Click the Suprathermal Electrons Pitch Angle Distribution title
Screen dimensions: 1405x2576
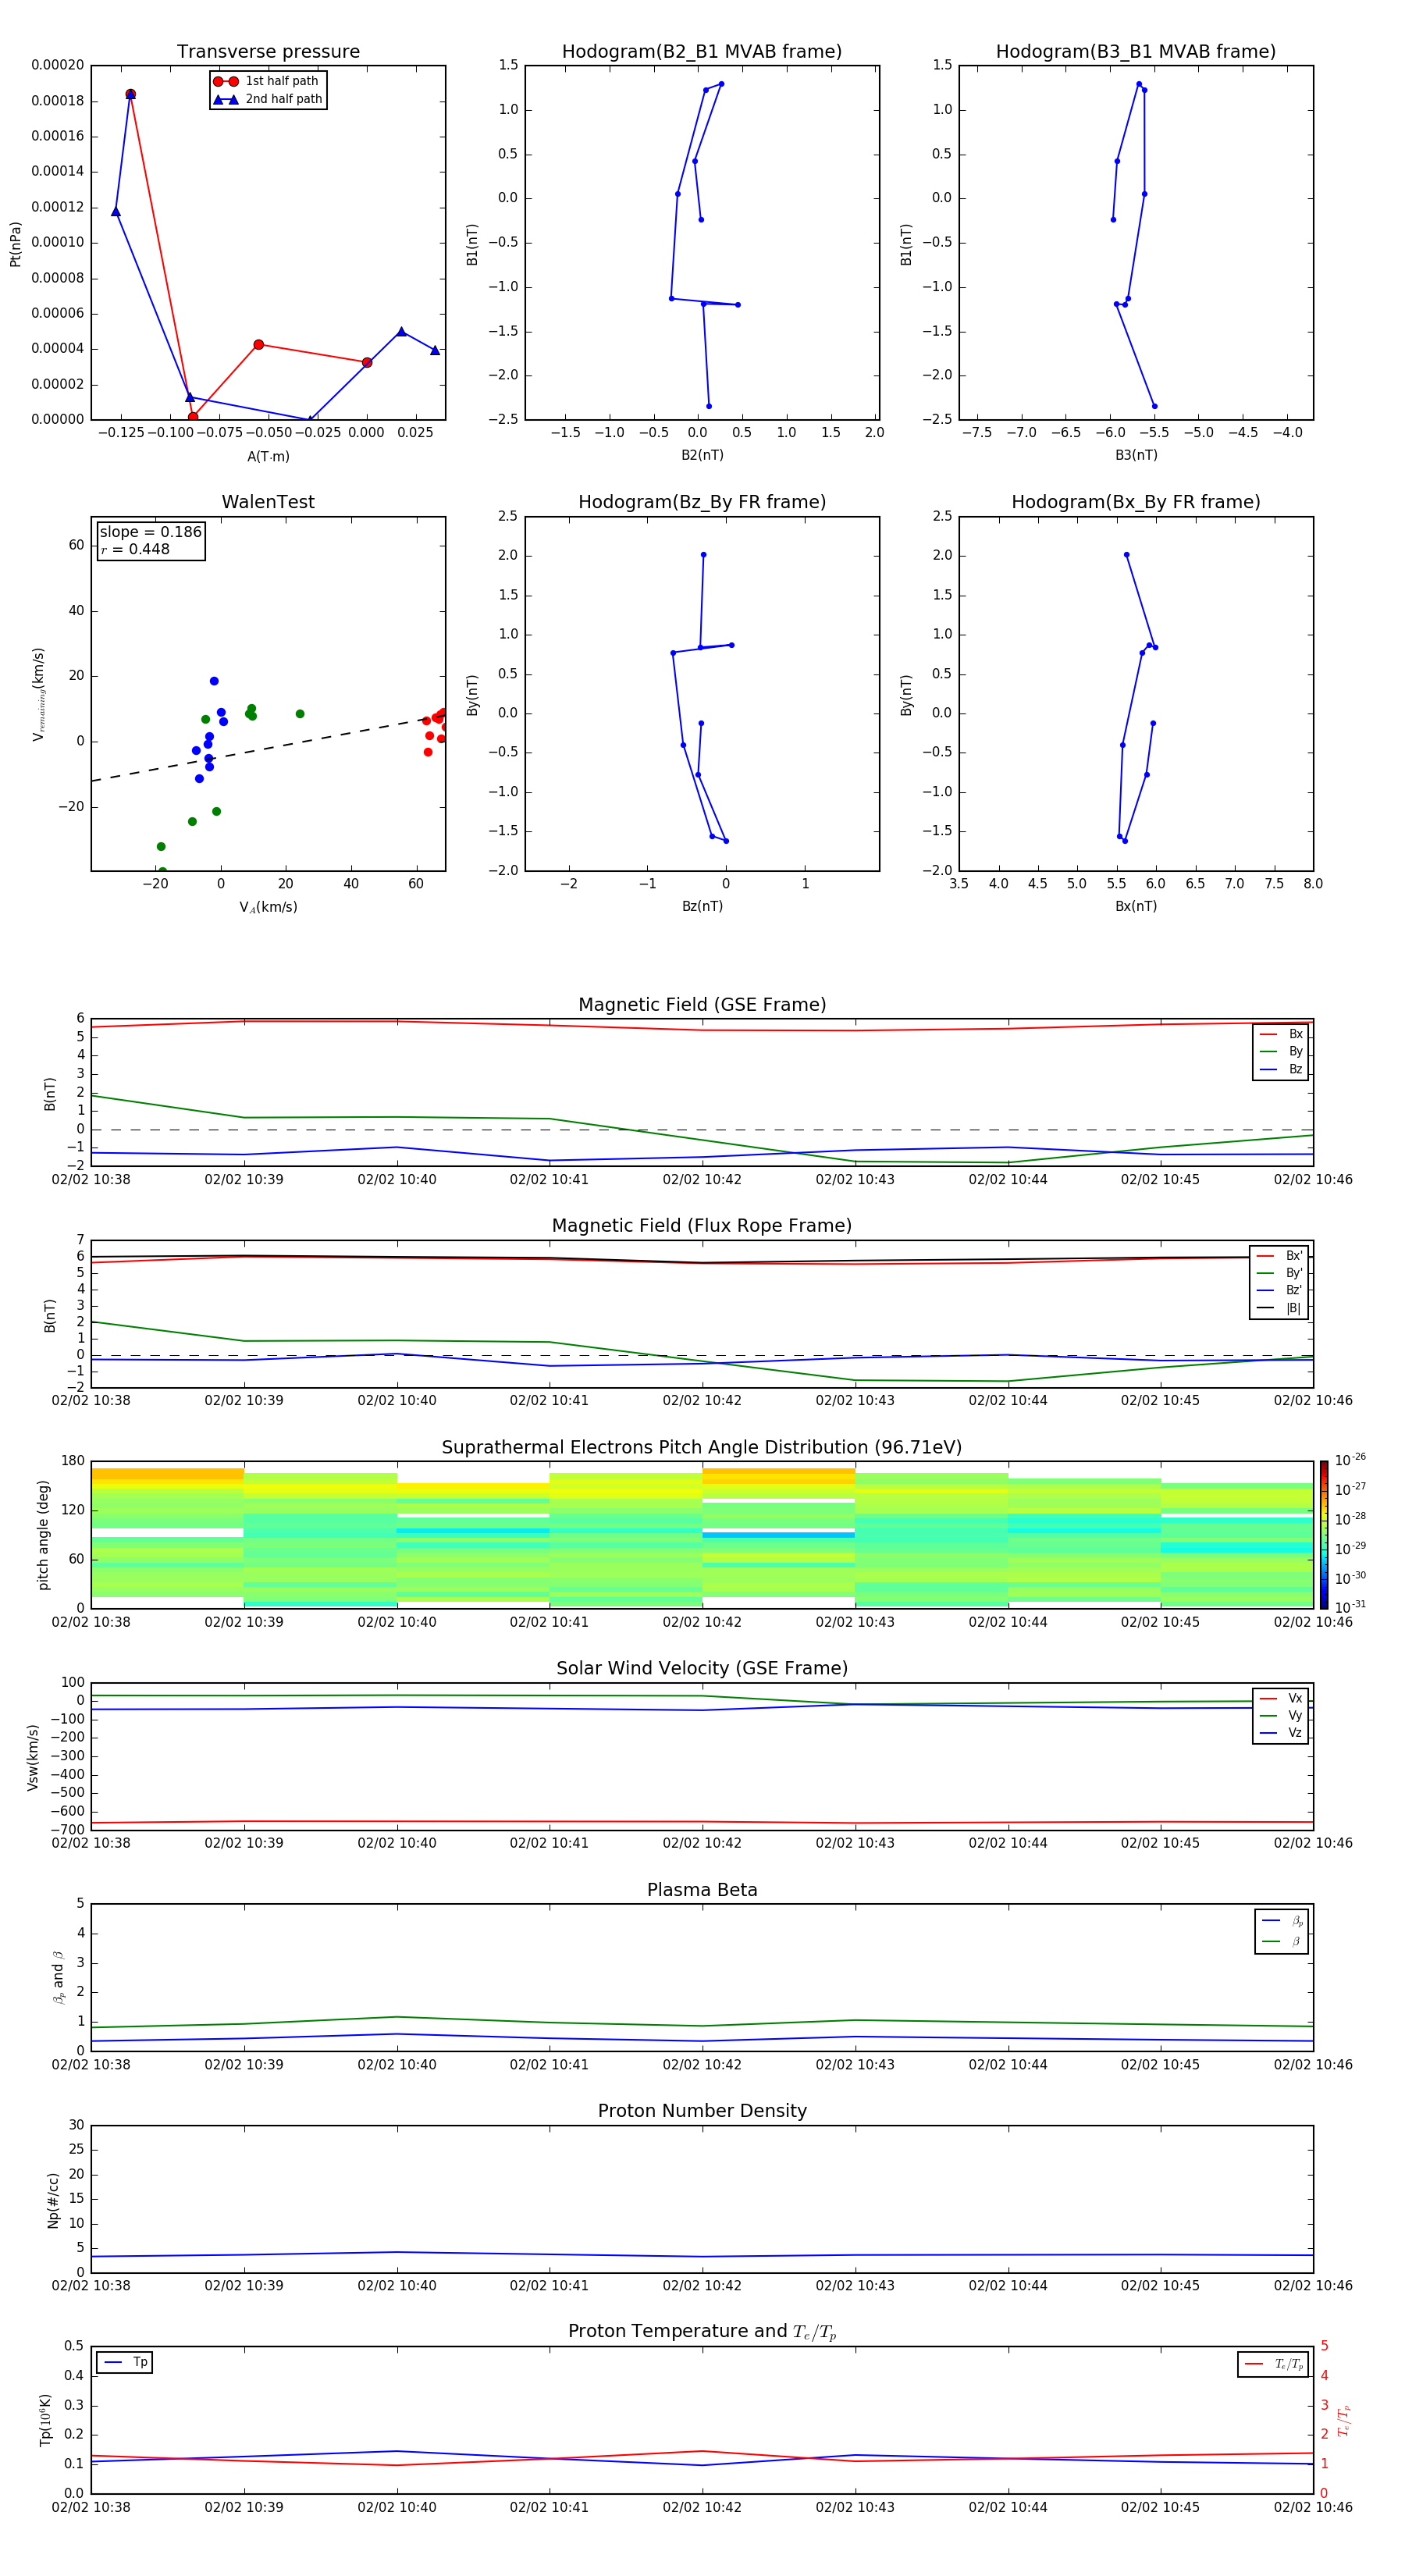click(702, 1448)
